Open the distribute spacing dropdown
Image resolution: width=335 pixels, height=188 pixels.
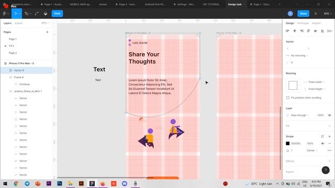pyautogui.click(x=329, y=31)
